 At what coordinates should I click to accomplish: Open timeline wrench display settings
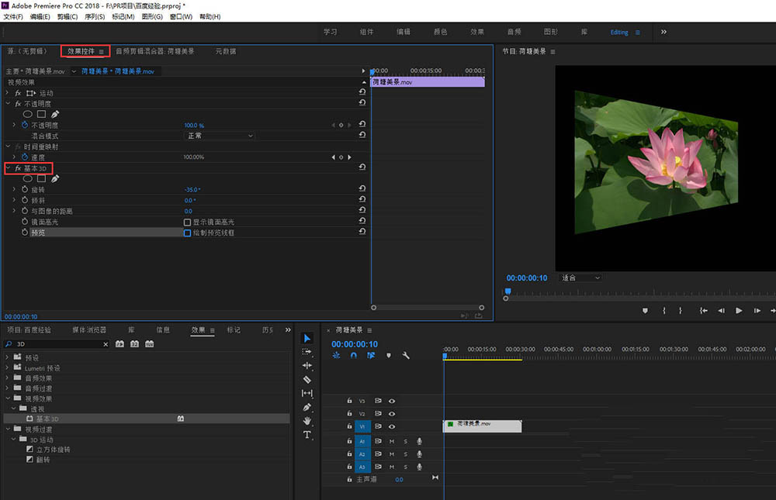coord(405,356)
